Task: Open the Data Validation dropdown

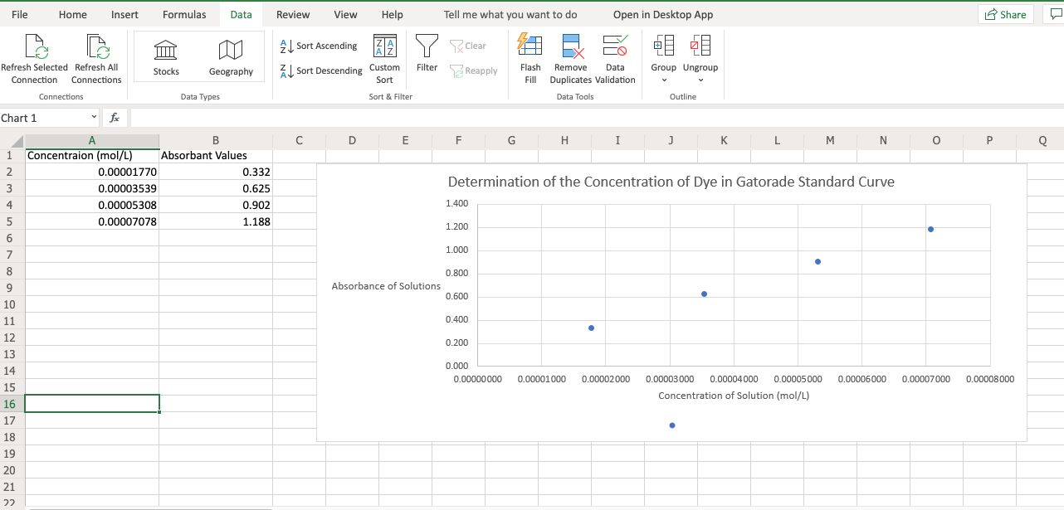Action: point(615,56)
